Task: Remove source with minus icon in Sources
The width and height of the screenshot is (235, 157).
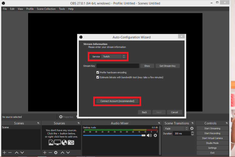Action: pos(50,153)
